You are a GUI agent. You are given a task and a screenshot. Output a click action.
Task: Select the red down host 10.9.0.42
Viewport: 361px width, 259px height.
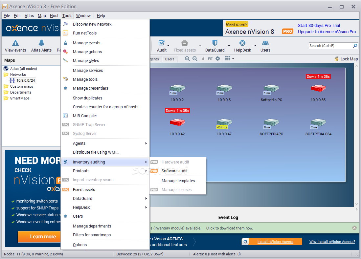(177, 122)
